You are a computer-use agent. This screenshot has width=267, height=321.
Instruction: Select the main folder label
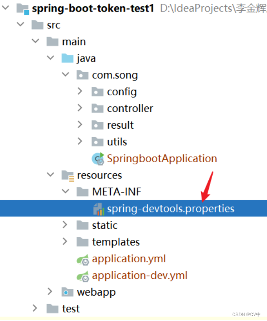click(x=74, y=42)
